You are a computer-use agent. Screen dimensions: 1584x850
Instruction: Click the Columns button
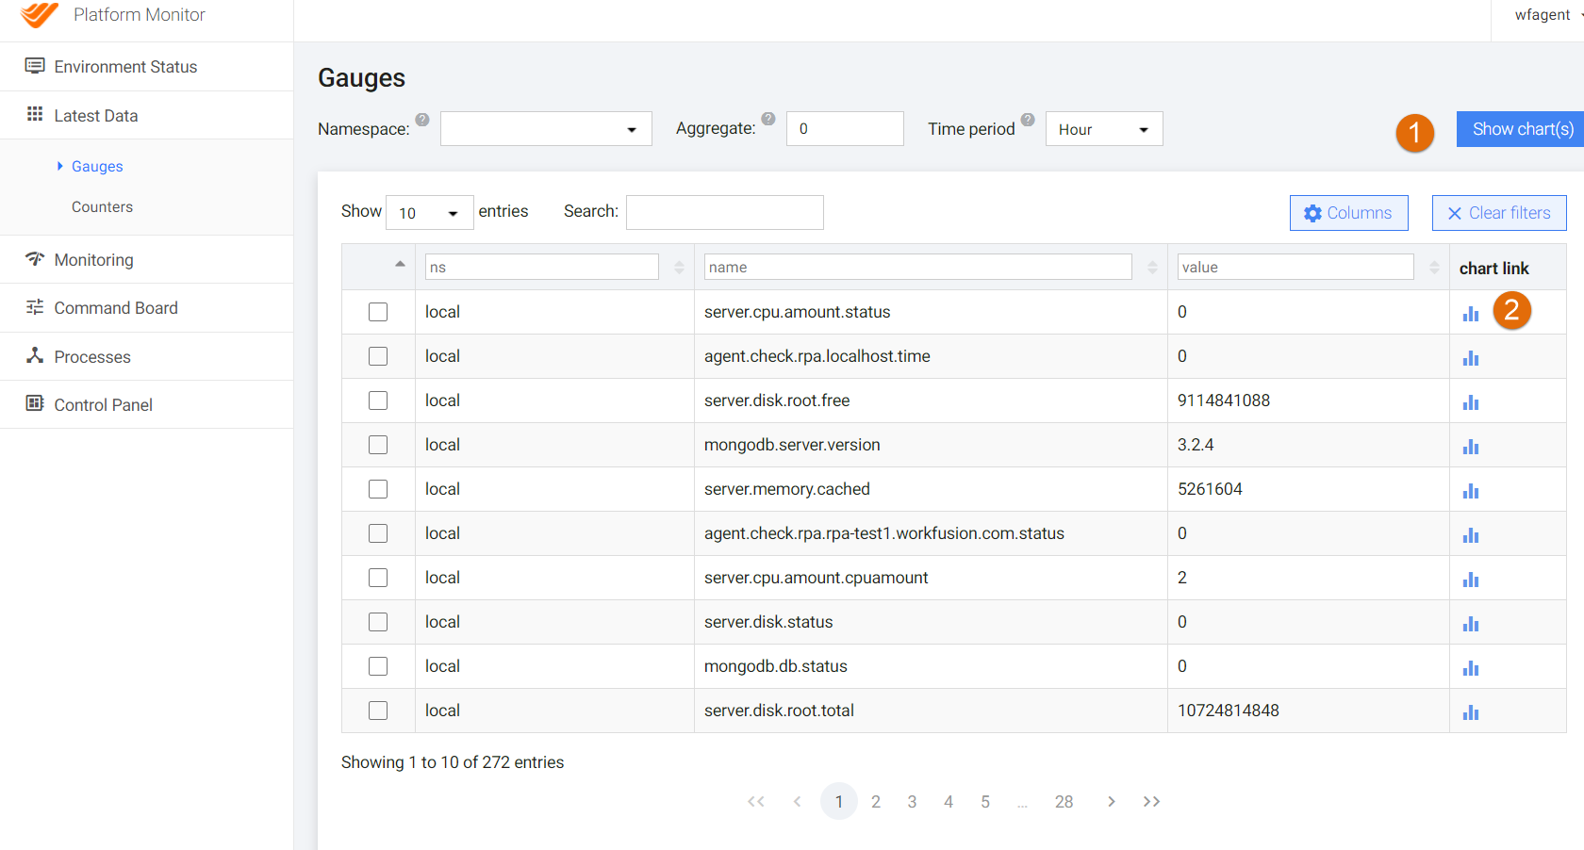click(1349, 213)
